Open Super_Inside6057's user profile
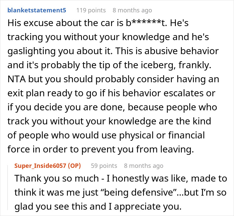 click(x=40, y=166)
